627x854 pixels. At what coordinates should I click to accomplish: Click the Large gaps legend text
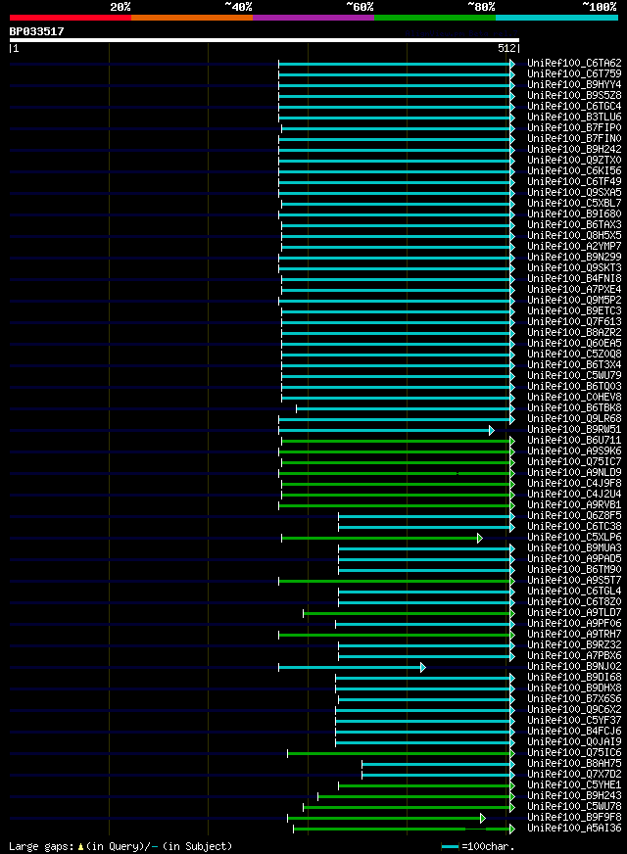(x=121, y=846)
